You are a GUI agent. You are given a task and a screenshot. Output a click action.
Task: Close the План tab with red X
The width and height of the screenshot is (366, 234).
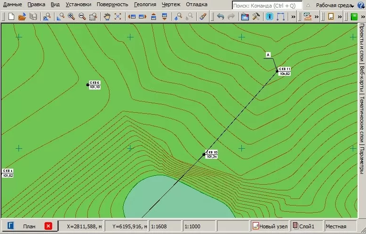click(48, 226)
